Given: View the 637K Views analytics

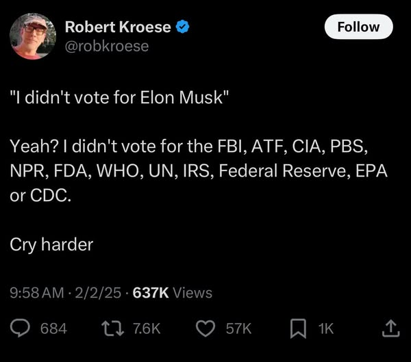Looking at the screenshot, I should 172,293.
